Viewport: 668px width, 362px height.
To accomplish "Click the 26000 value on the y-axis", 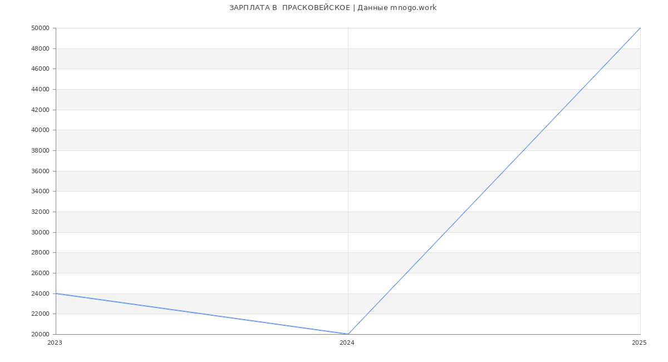I will (41, 273).
